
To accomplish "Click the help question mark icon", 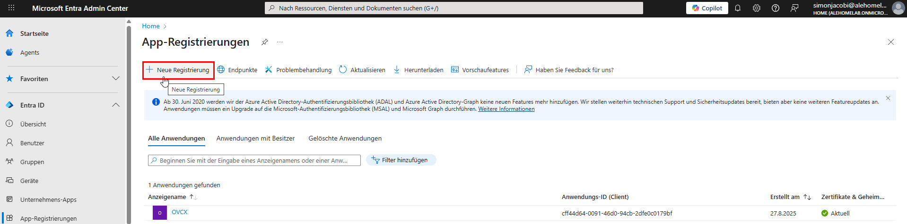I will pyautogui.click(x=775, y=8).
